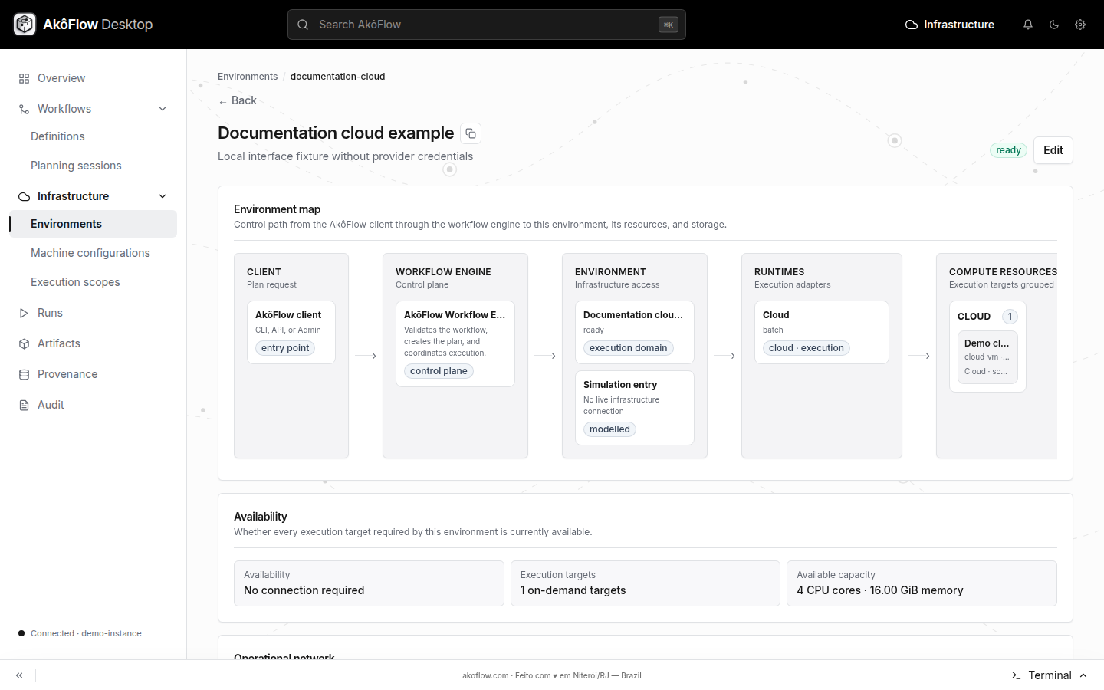Select the AkôFlow client card

click(x=291, y=332)
